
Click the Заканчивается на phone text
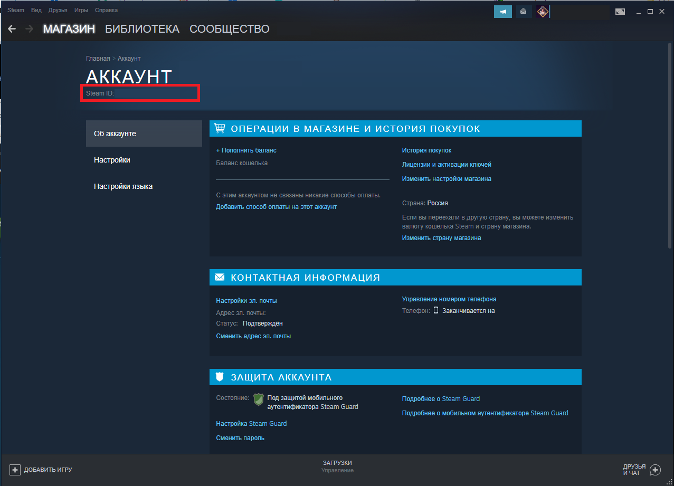coord(469,311)
